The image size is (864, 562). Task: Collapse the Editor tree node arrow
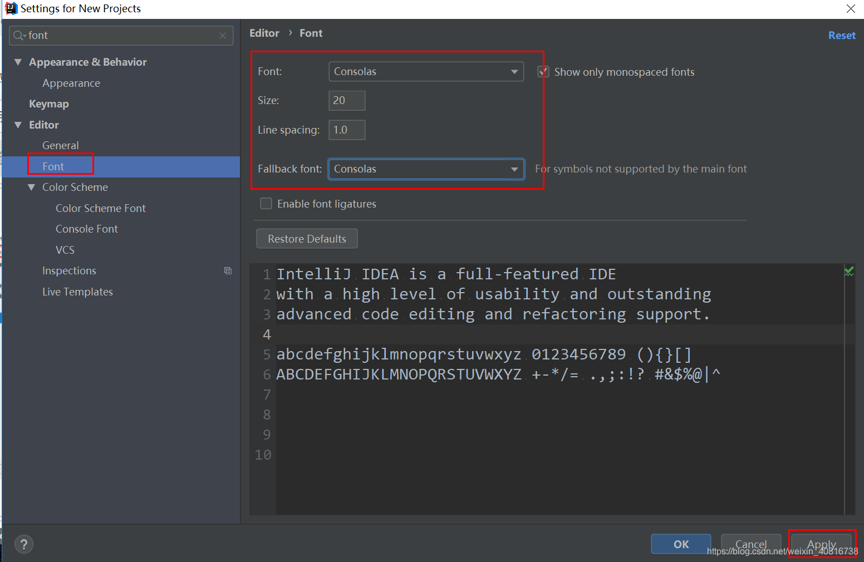tap(18, 125)
